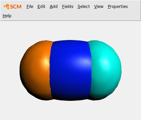Viewport: 141px width, 120px height.
Task: Open the SCM logo menu
Action: pos(13,7)
